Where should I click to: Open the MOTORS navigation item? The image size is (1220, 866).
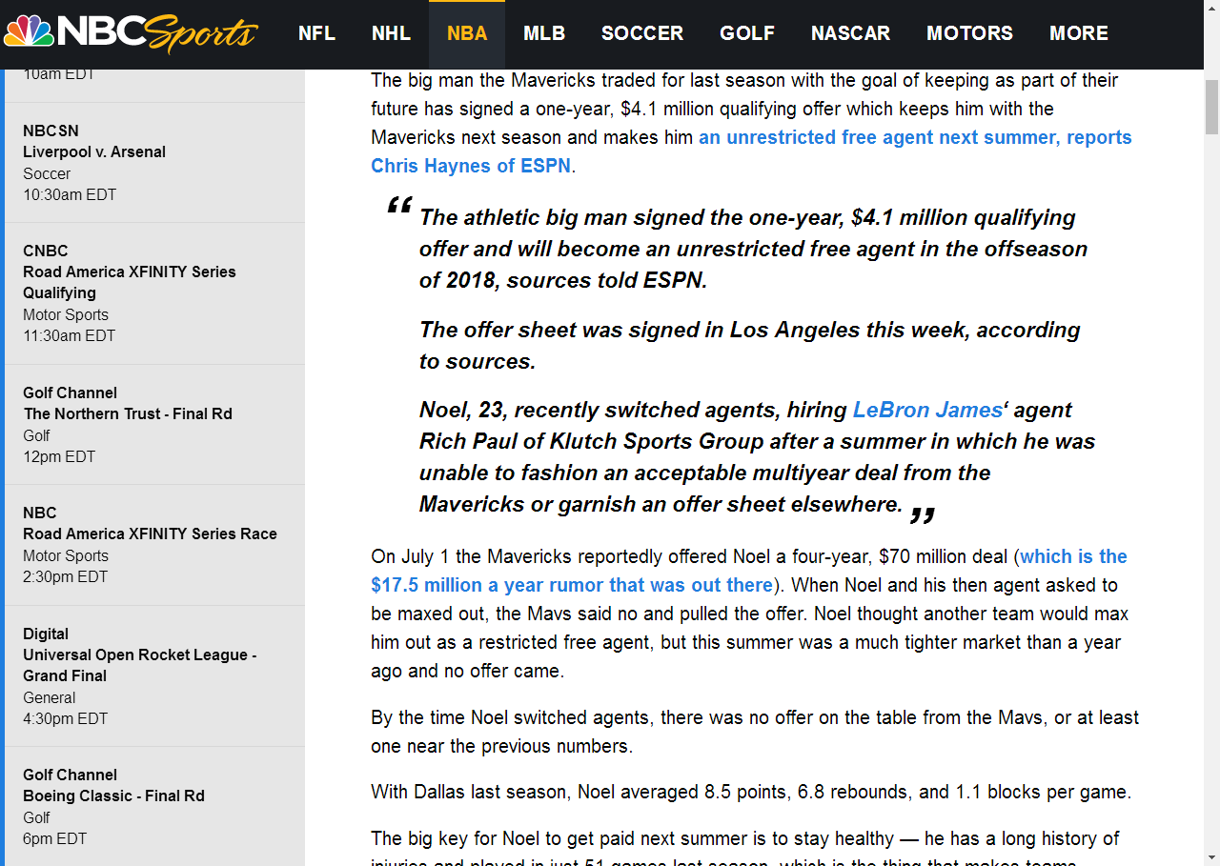pyautogui.click(x=969, y=33)
